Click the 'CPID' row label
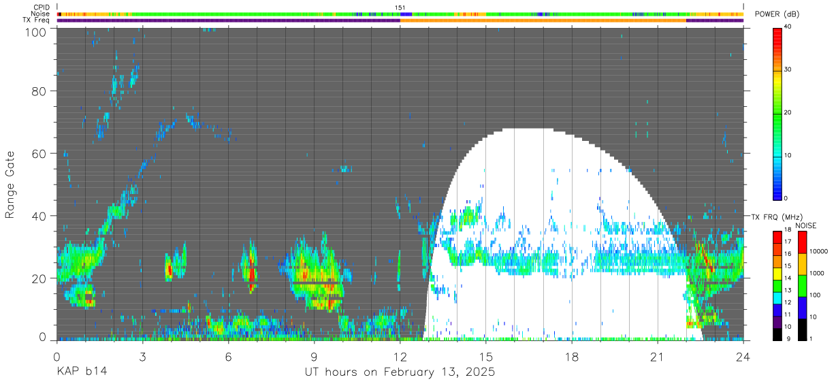Image resolution: width=836 pixels, height=386 pixels. point(42,7)
